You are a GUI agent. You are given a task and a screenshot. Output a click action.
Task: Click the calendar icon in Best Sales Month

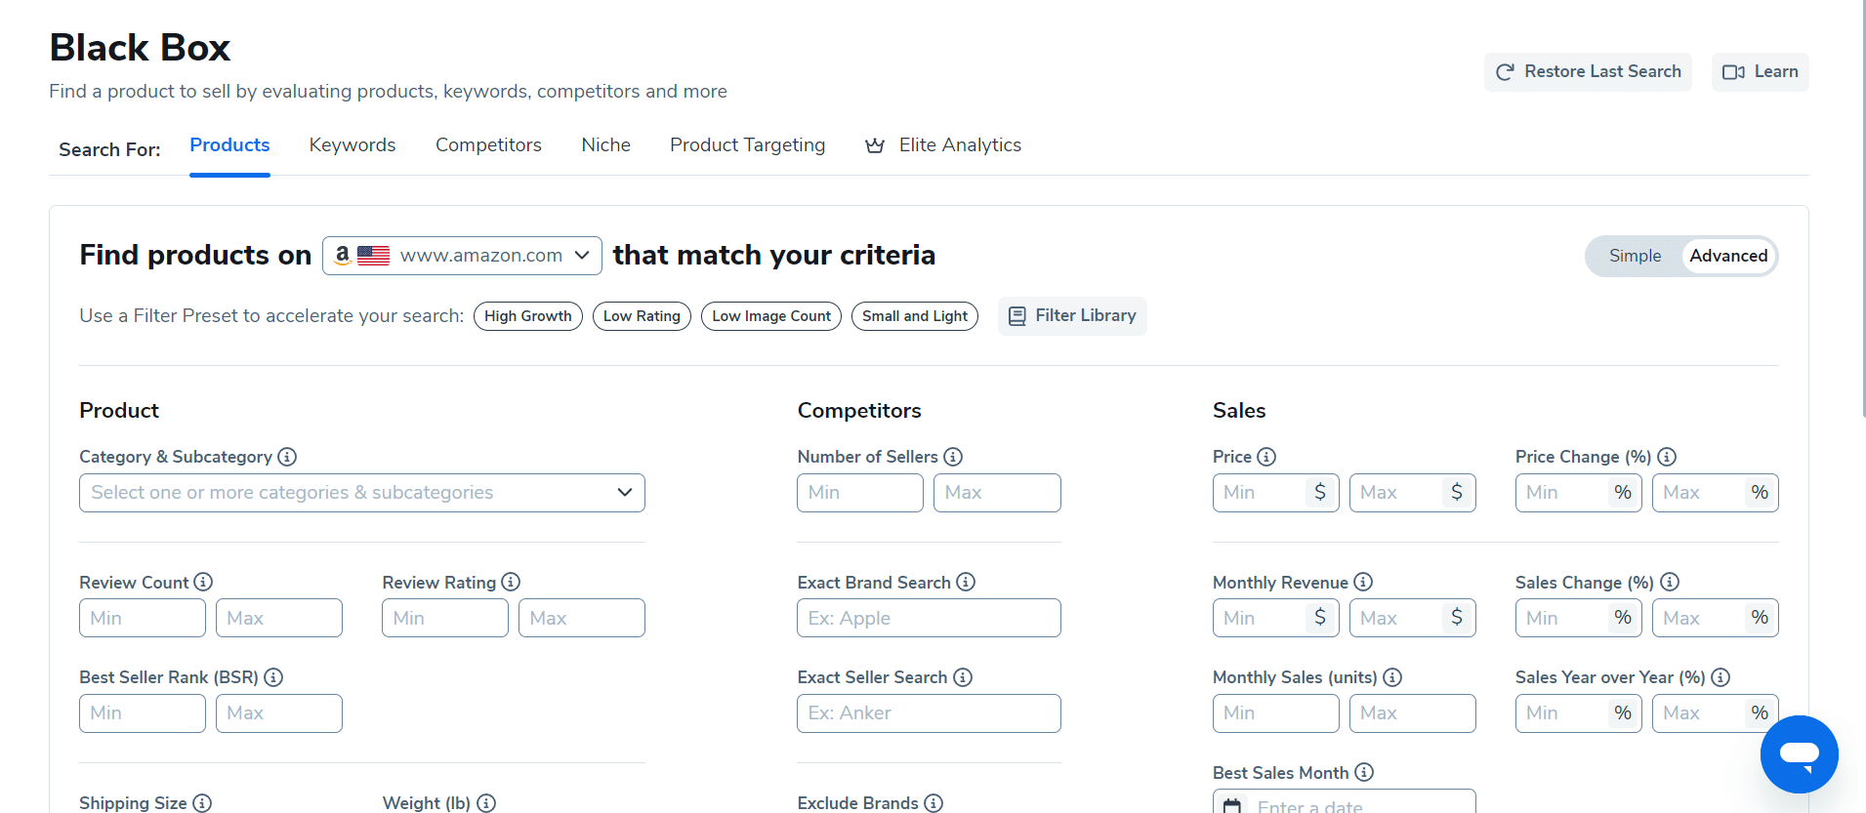click(1232, 805)
